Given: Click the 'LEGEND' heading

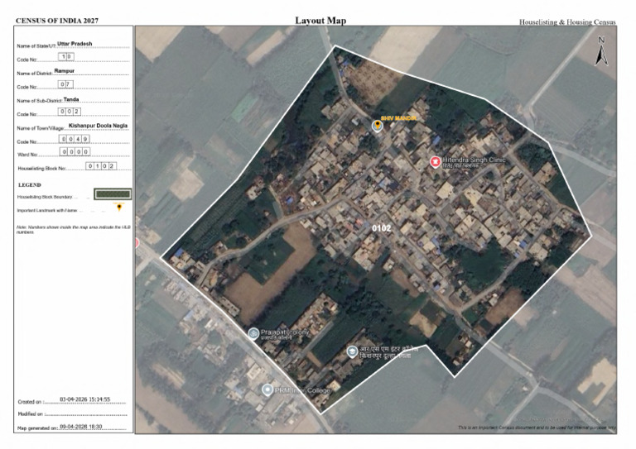Looking at the screenshot, I should pos(30,185).
